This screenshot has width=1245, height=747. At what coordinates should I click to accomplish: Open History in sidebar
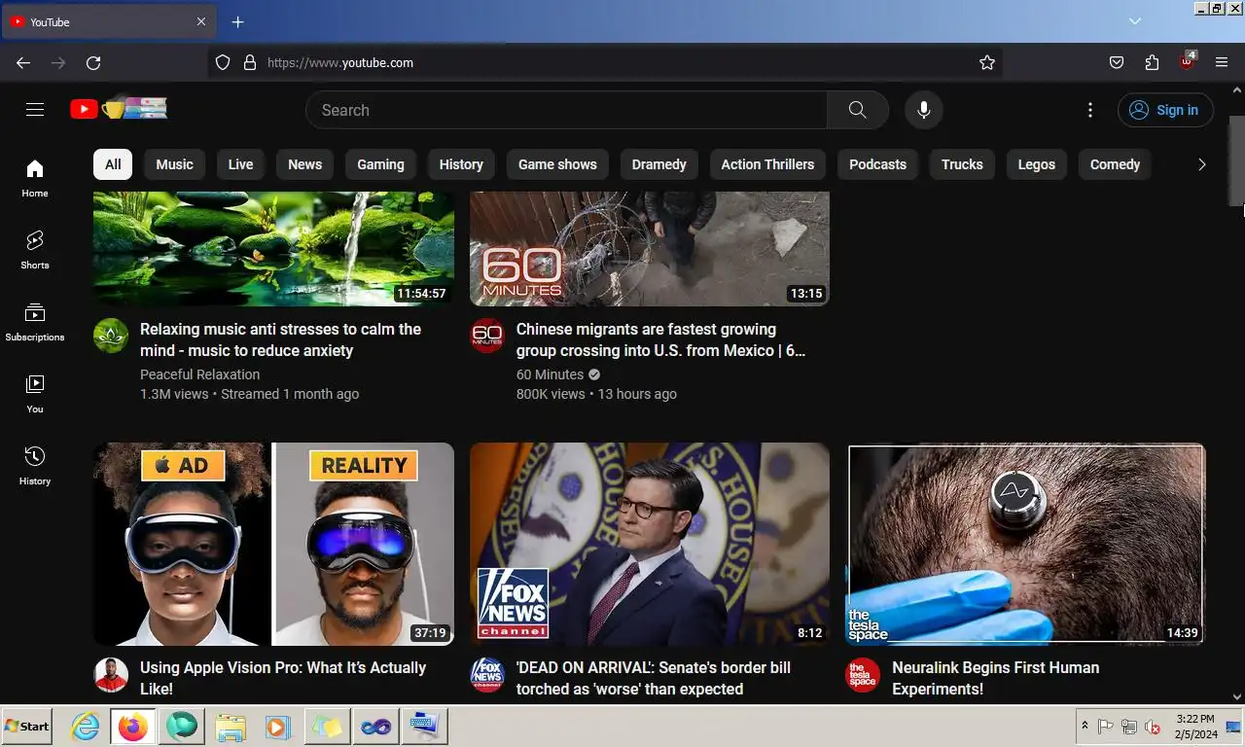click(35, 466)
